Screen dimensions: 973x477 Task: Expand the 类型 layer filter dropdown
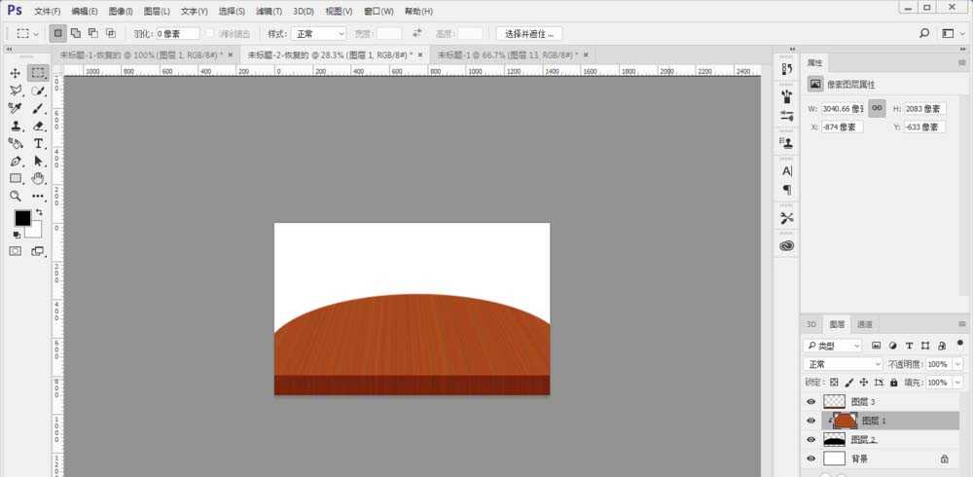(x=833, y=346)
